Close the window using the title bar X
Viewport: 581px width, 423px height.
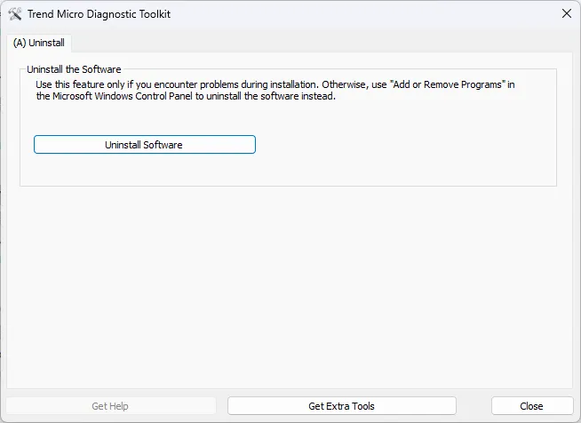[x=566, y=13]
